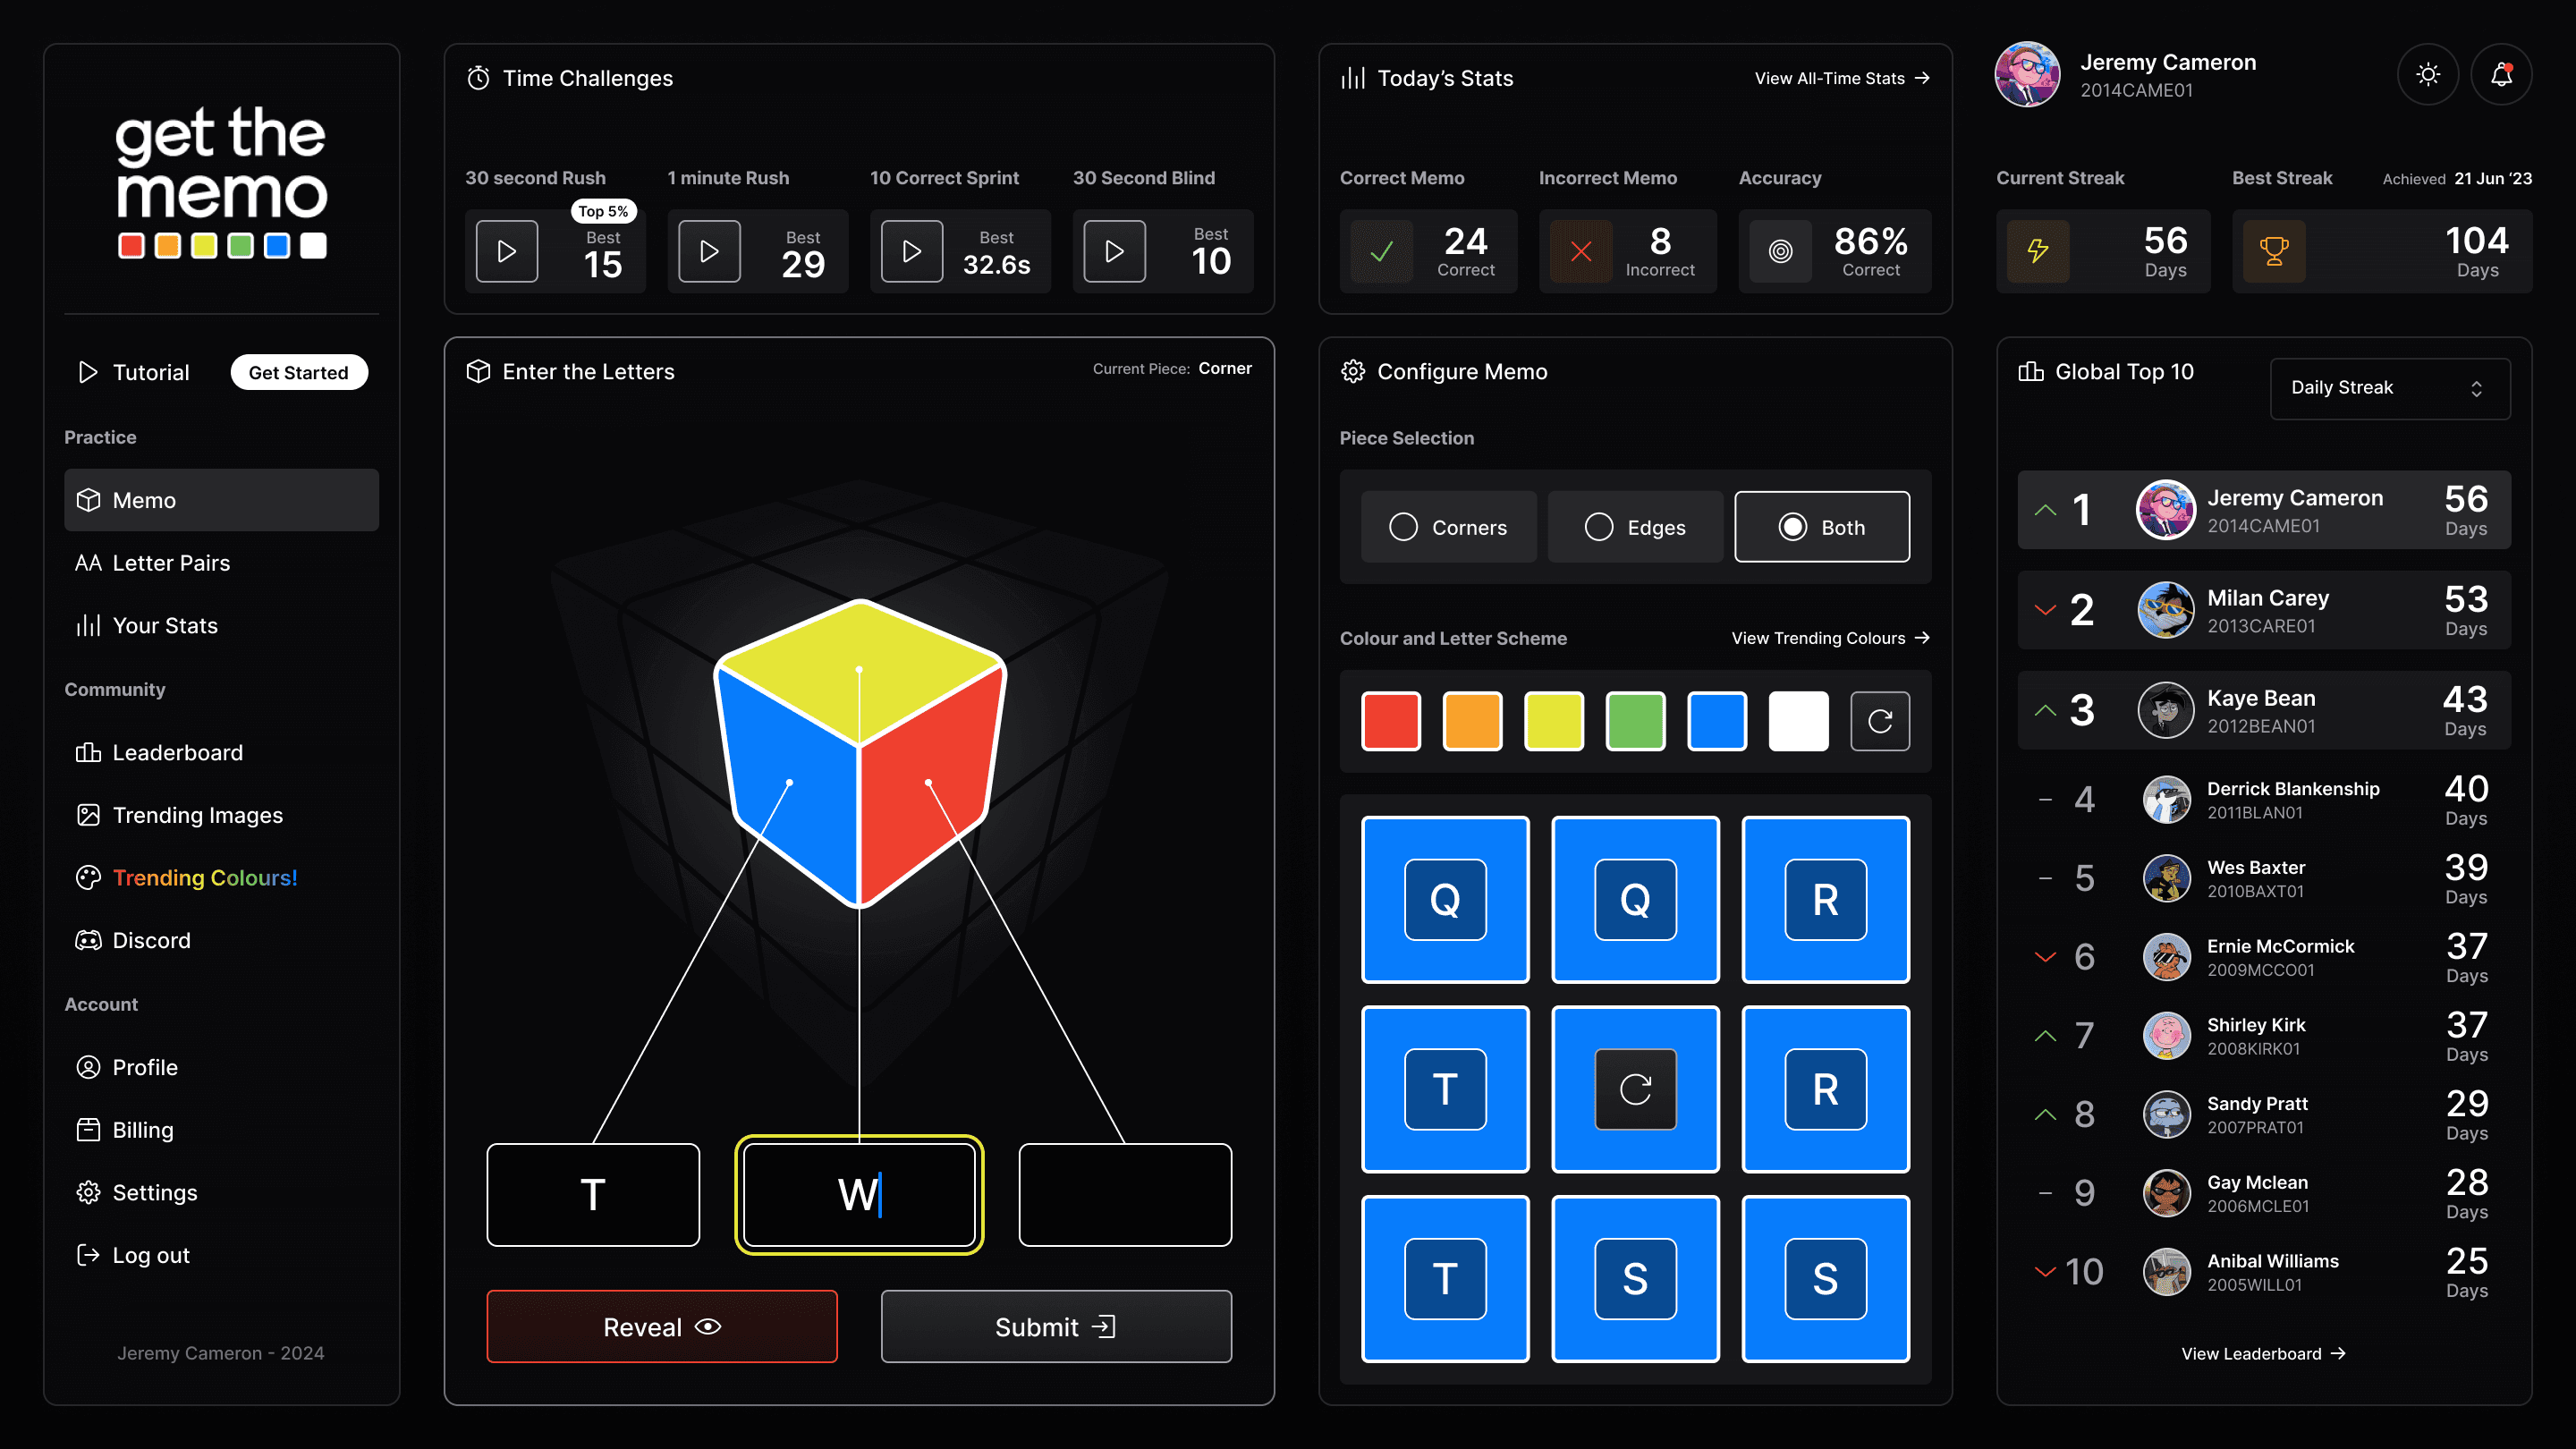This screenshot has width=2576, height=1449.
Task: Click the green checkmark Correct Memo icon
Action: pyautogui.click(x=1381, y=251)
